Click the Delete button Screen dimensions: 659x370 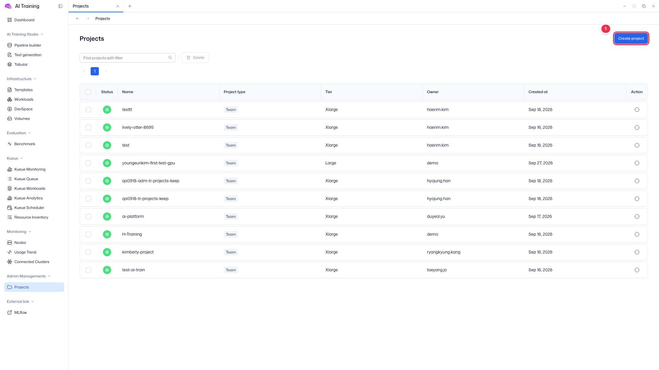(x=195, y=58)
